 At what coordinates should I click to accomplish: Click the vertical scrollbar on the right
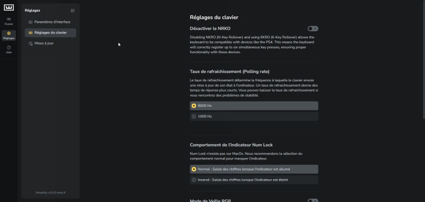click(x=423, y=60)
